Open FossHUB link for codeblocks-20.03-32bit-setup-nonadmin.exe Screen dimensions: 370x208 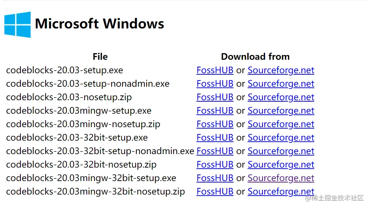click(x=215, y=151)
